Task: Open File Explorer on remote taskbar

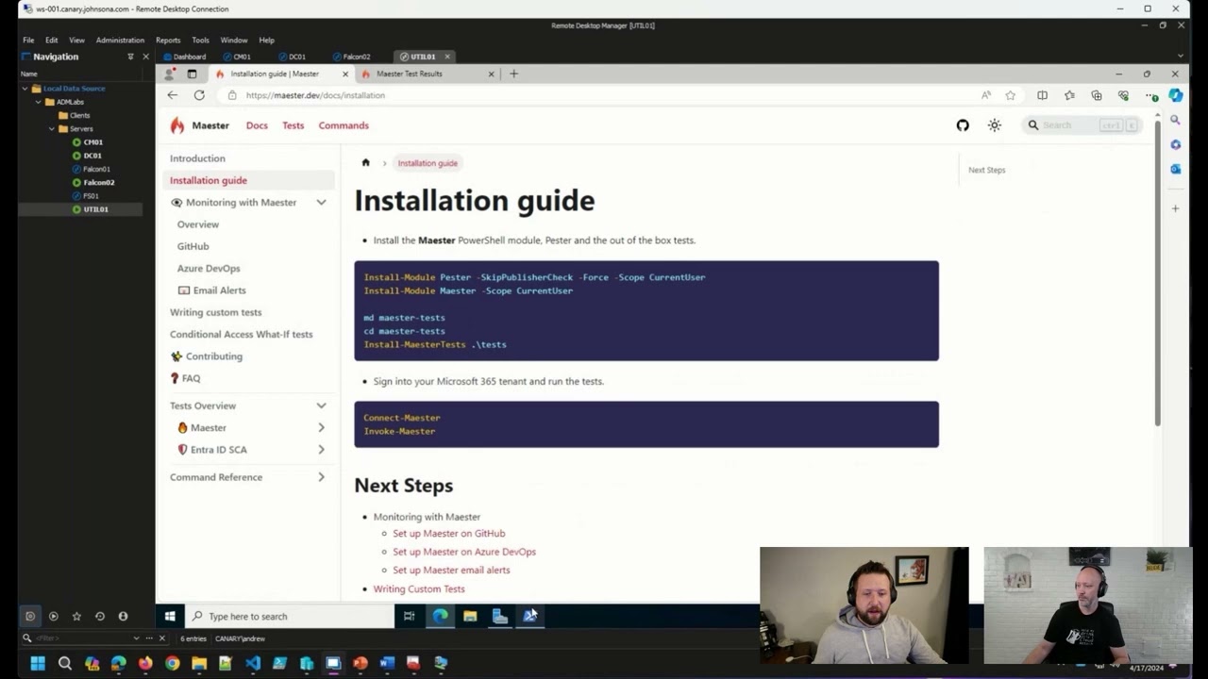Action: coord(470,616)
